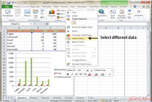Viewport: 152px width, 102px height.
Task: Open the shape fill dropdown arrow in mini toolbar
Action: 99,74
